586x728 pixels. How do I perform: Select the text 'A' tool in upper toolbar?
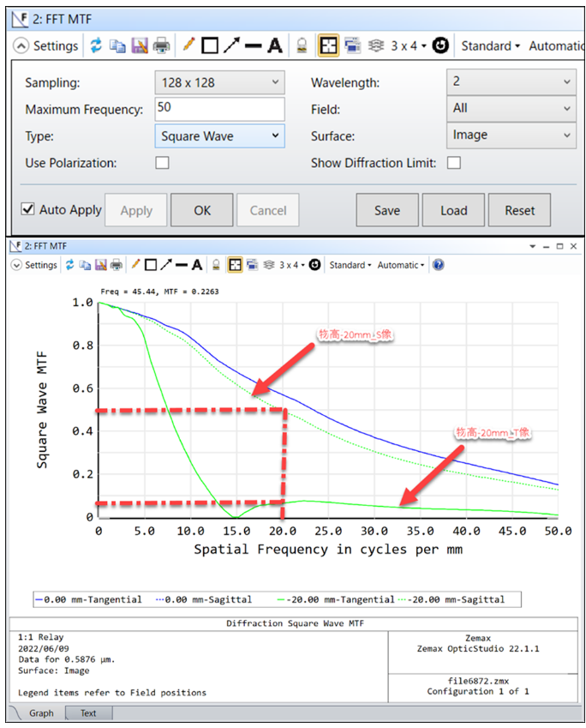tap(275, 45)
